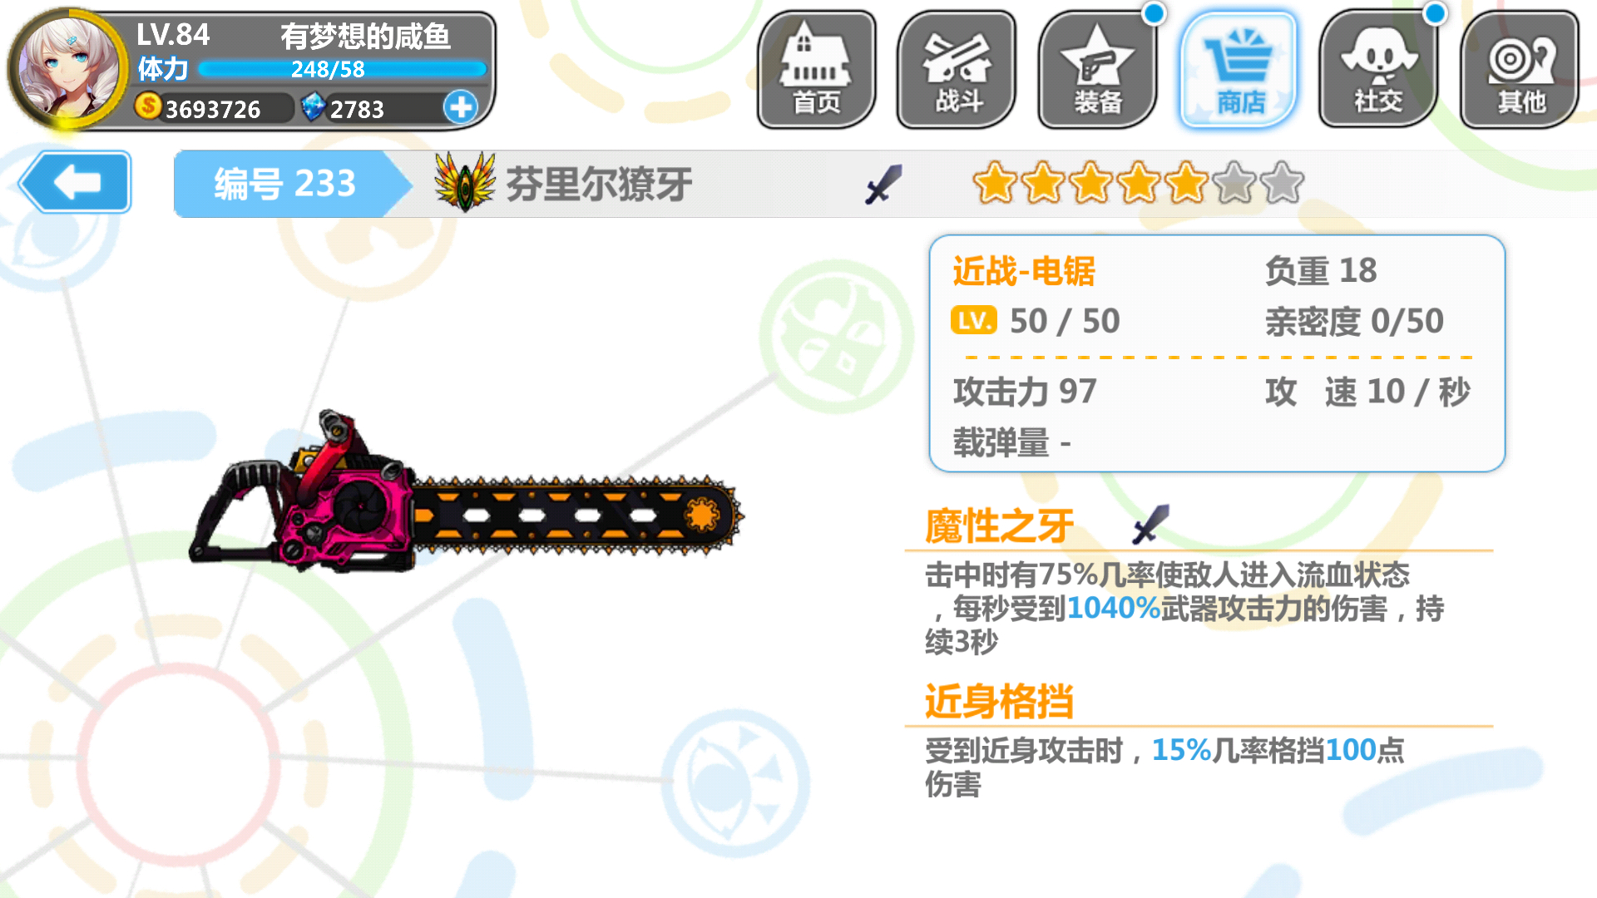Tap the 编号 233 label
Viewport: 1597px width, 898px height.
coord(285,184)
